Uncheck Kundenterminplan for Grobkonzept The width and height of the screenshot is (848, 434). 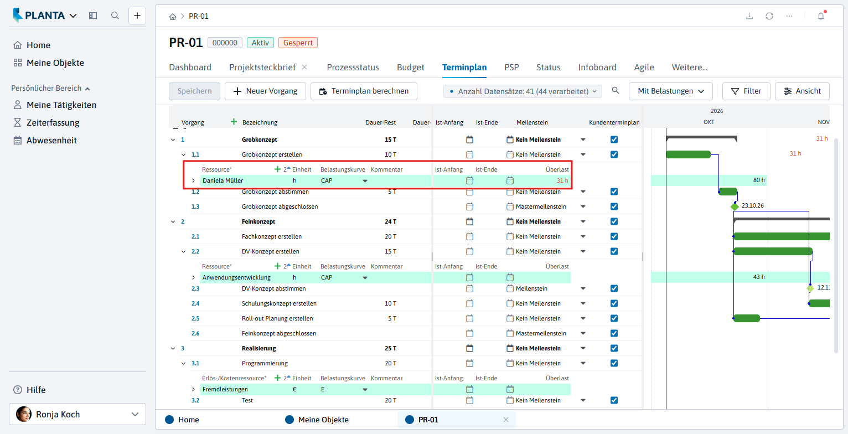(x=614, y=139)
